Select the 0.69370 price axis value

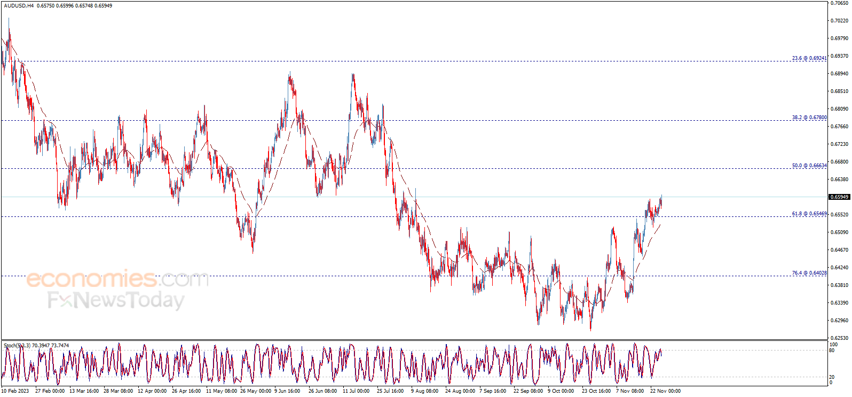pos(840,56)
